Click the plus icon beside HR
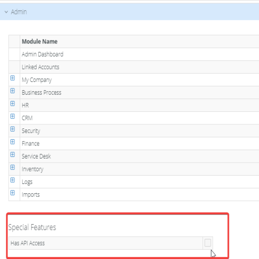 click(12, 104)
